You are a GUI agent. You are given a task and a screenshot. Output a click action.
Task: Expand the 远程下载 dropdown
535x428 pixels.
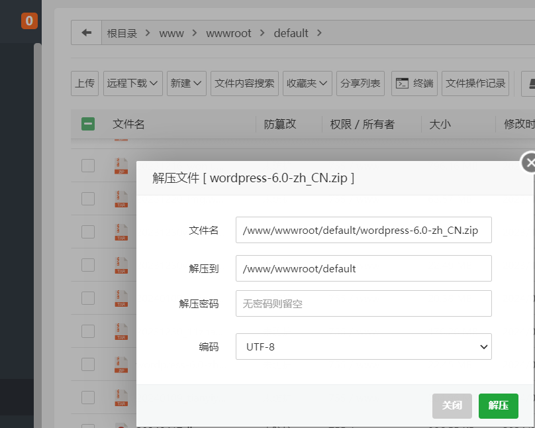pyautogui.click(x=132, y=83)
